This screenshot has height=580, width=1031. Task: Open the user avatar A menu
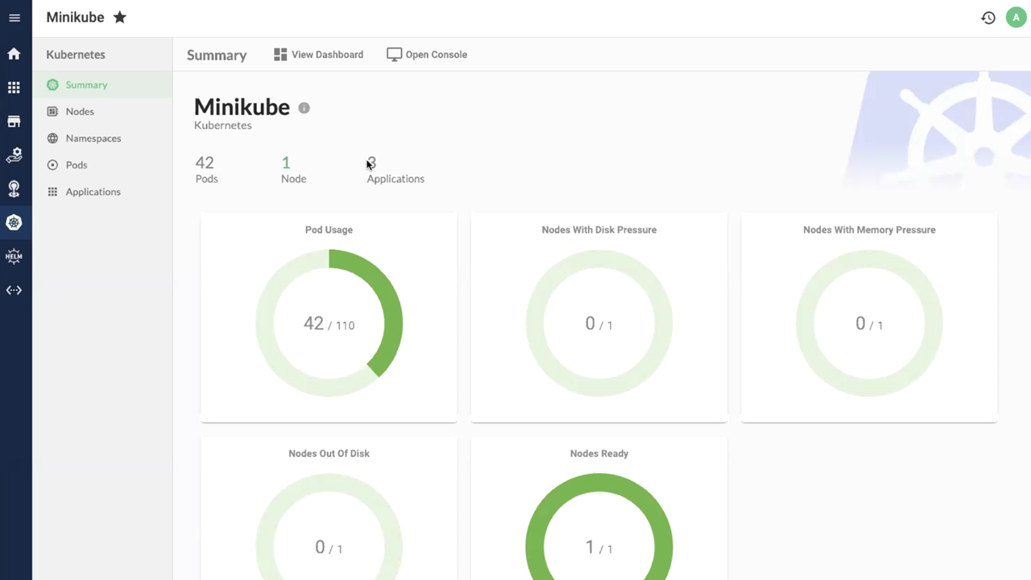coord(1016,18)
